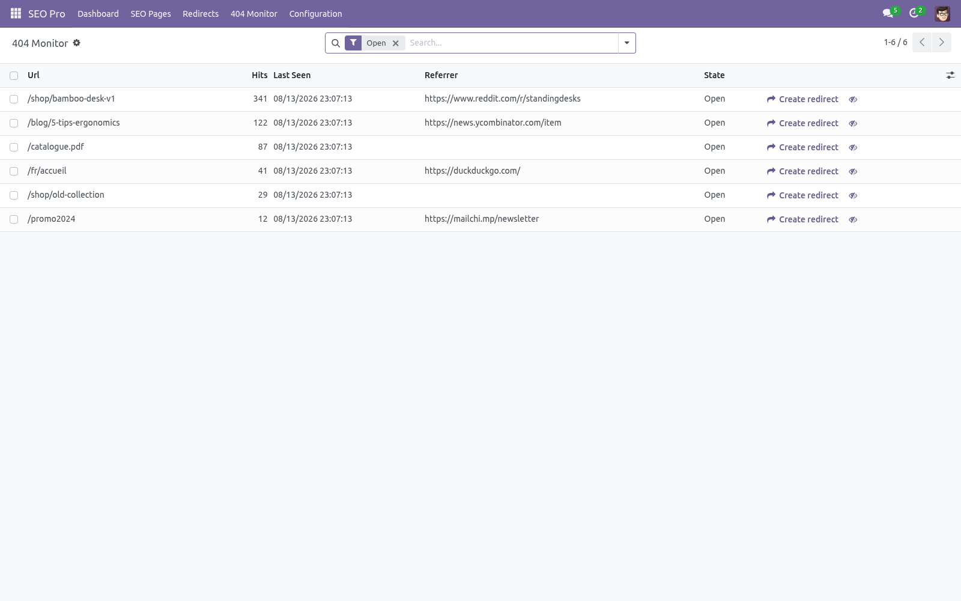Select all rows with header checkbox

14,76
